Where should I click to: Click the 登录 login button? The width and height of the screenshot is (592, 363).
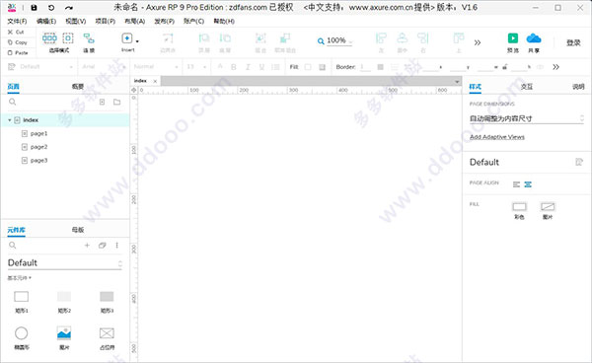click(x=573, y=42)
